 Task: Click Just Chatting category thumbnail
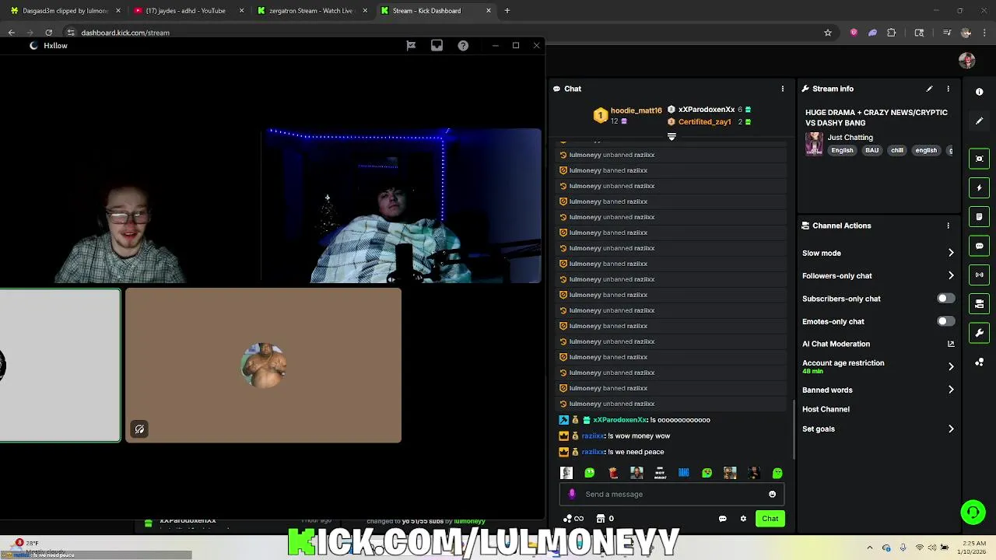(x=814, y=144)
